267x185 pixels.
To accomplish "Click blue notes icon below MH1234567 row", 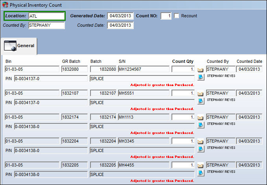I will click(201, 77).
